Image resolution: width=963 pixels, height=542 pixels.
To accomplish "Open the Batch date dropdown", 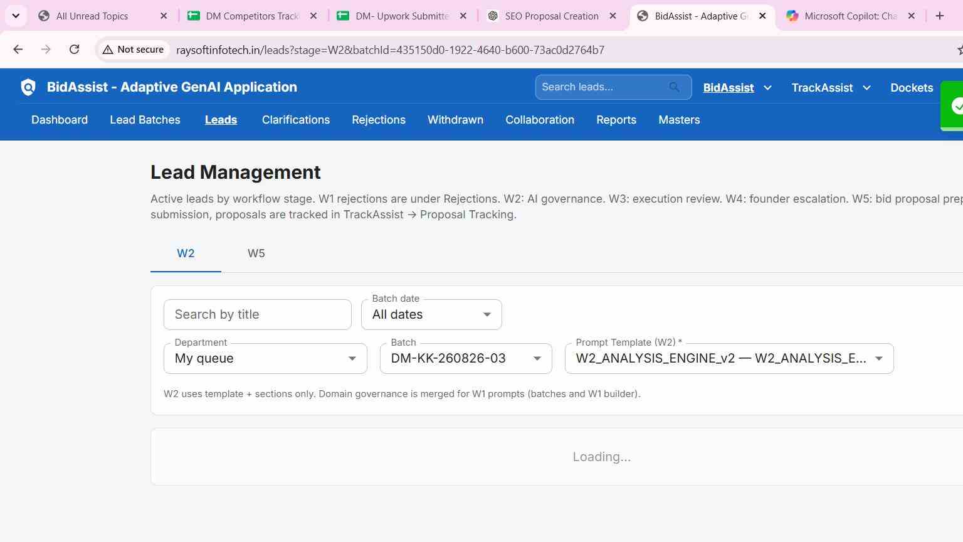I will tap(431, 314).
